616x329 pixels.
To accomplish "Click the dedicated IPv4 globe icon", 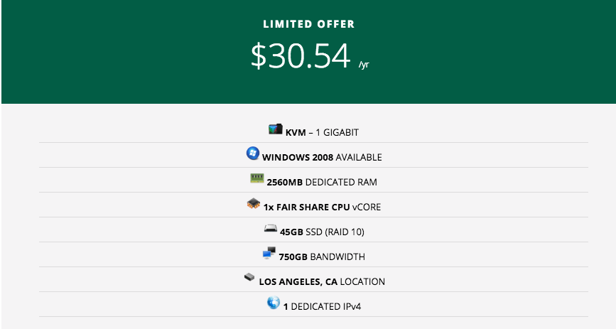I will coord(273,303).
